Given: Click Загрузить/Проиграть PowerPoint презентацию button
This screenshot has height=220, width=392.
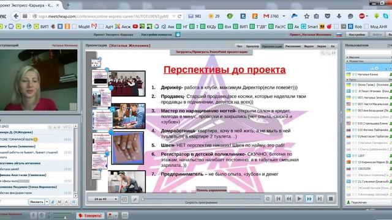Looking at the screenshot, I should click(211, 52).
